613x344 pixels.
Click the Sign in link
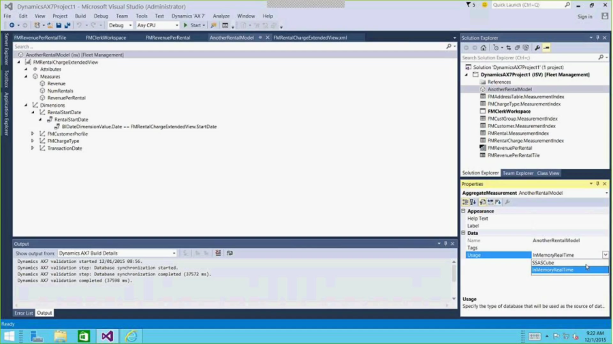pyautogui.click(x=585, y=16)
